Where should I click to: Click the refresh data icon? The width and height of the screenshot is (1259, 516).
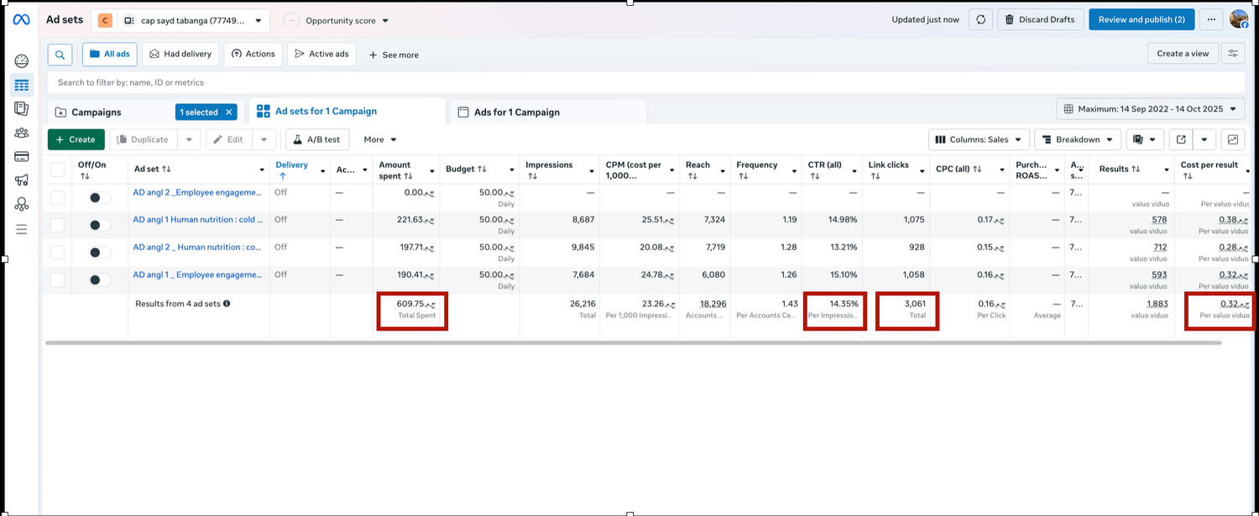coord(980,19)
